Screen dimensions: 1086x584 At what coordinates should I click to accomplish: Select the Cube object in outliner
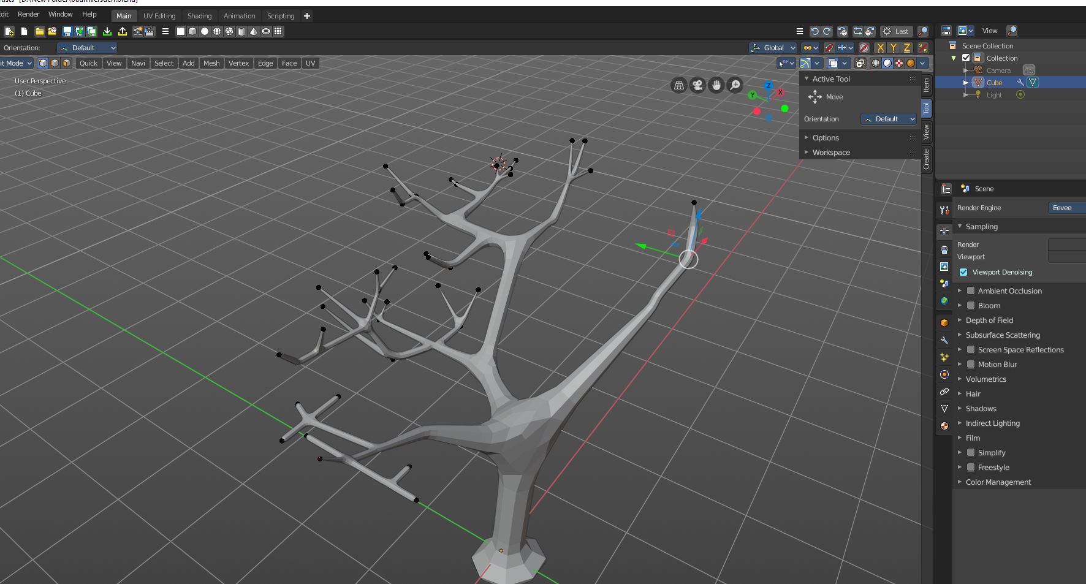994,83
